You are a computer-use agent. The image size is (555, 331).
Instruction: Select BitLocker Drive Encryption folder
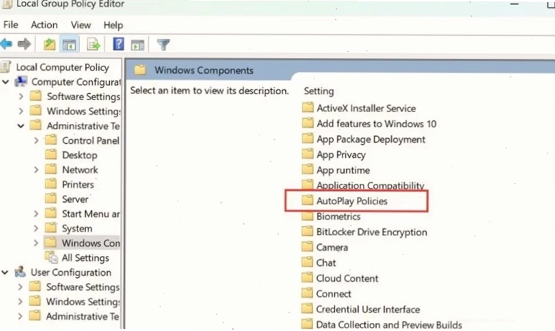tap(371, 232)
